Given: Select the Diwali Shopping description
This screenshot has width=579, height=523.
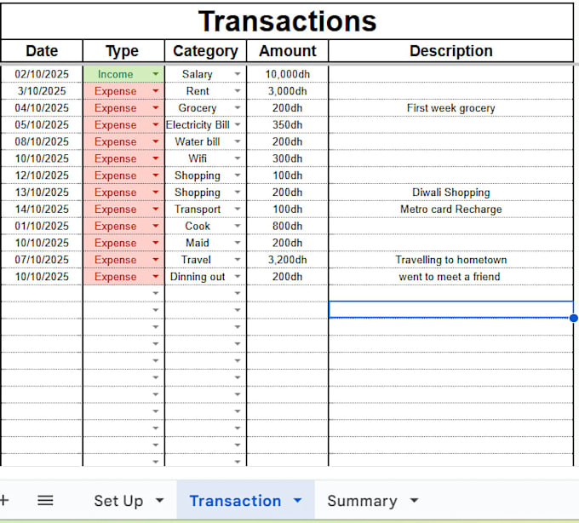Looking at the screenshot, I should [x=451, y=193].
